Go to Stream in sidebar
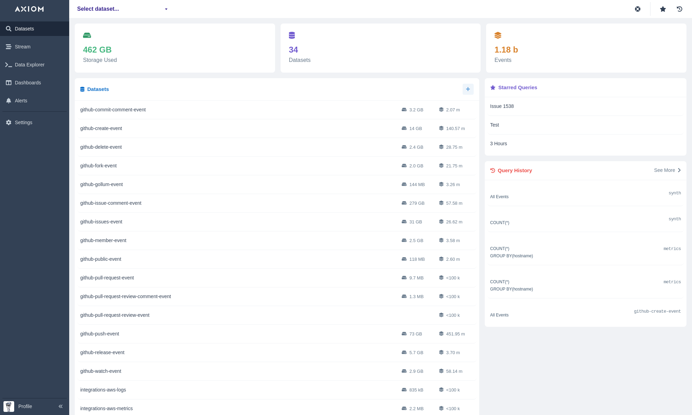This screenshot has height=415, width=692. (22, 47)
